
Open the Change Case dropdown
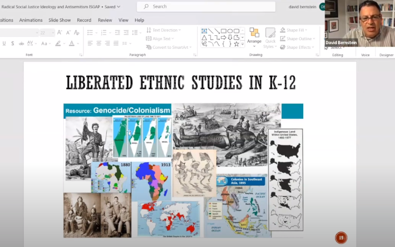(46, 43)
